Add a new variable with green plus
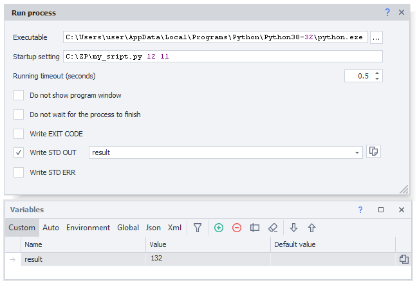 [x=219, y=228]
